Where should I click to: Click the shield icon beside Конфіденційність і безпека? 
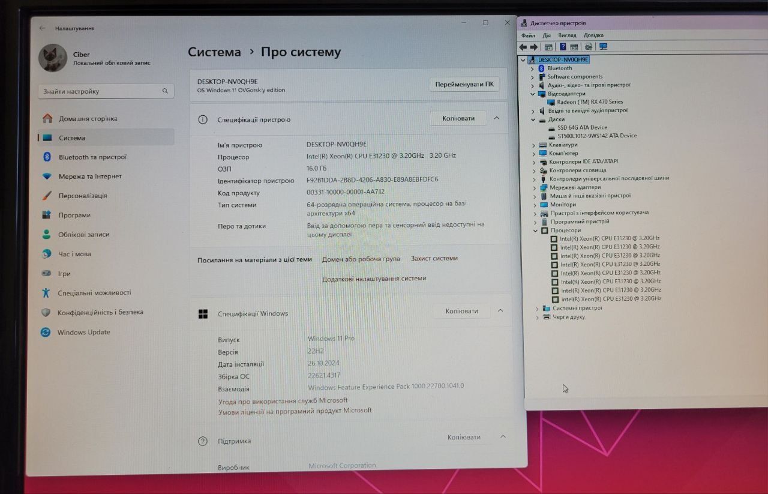pyautogui.click(x=46, y=312)
